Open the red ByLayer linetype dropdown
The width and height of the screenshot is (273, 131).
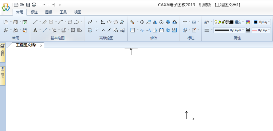261,30
